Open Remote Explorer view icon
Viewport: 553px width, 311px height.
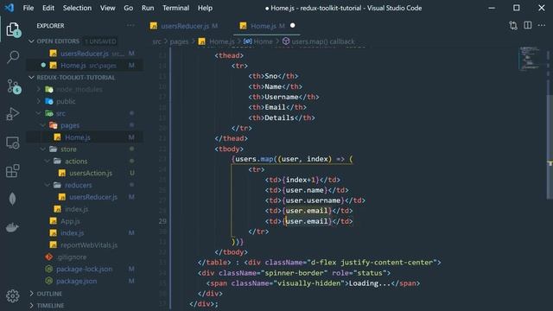point(13,143)
